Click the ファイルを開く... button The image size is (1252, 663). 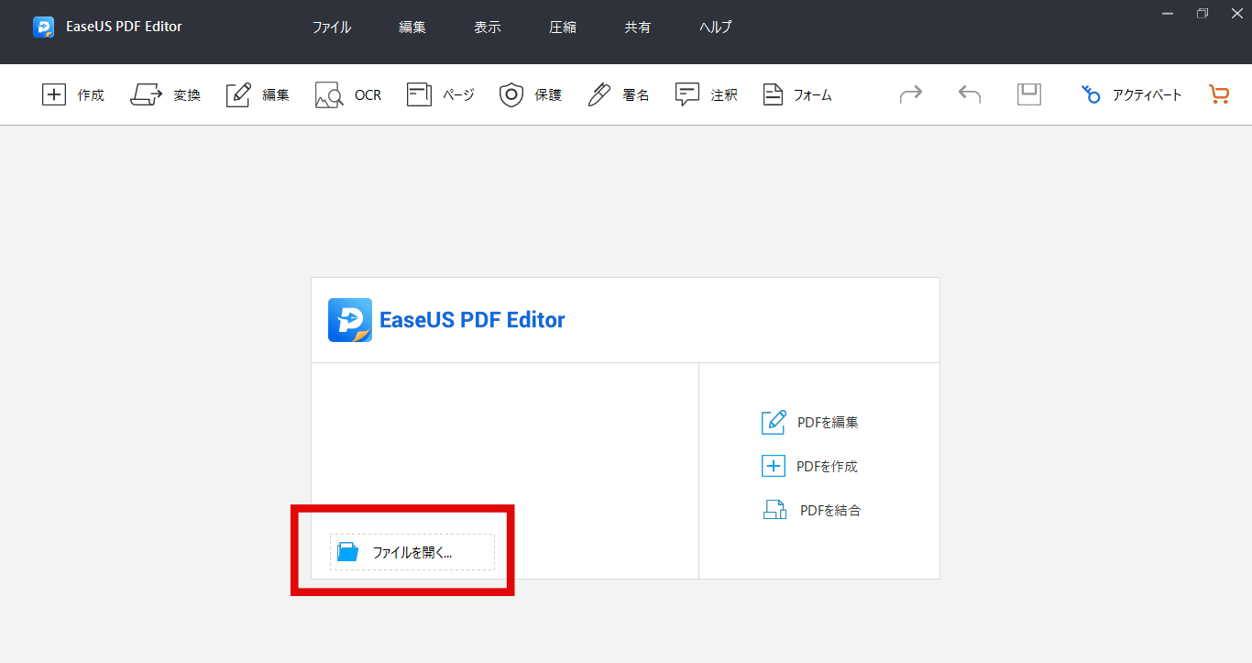pos(412,552)
